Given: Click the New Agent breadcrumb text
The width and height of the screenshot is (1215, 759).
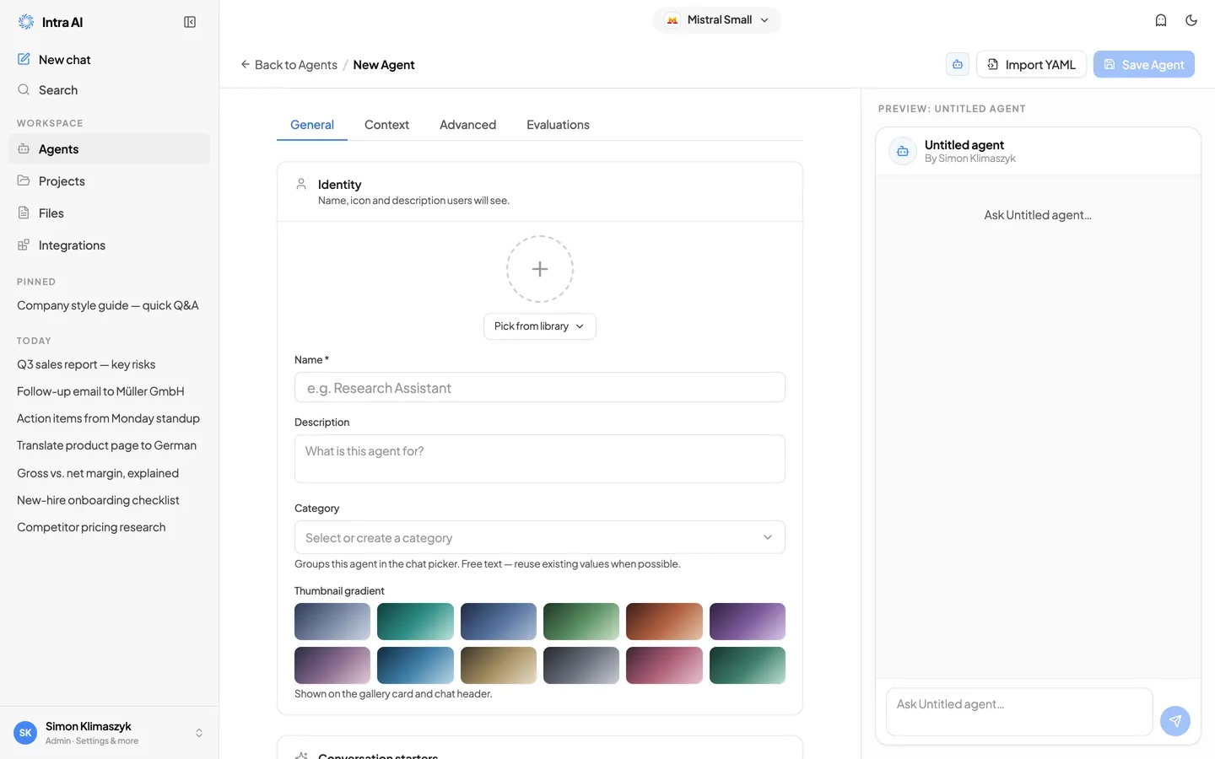Looking at the screenshot, I should click(x=384, y=65).
